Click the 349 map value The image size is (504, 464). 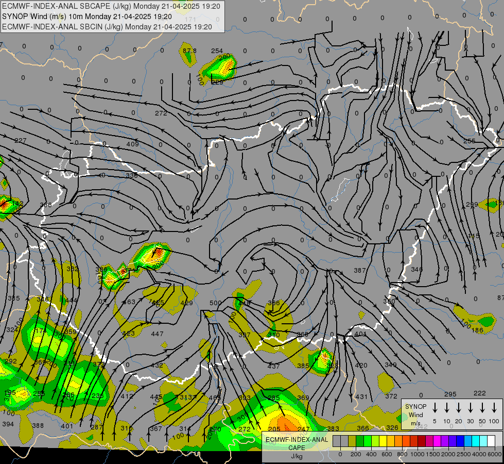pos(391,365)
